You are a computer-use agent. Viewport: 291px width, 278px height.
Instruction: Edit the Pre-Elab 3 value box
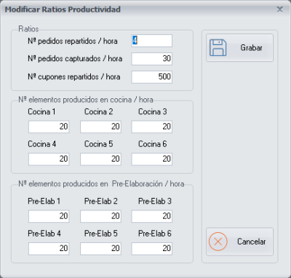point(152,216)
